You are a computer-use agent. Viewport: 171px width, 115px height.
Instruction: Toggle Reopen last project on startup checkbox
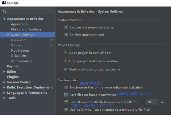[66, 27]
